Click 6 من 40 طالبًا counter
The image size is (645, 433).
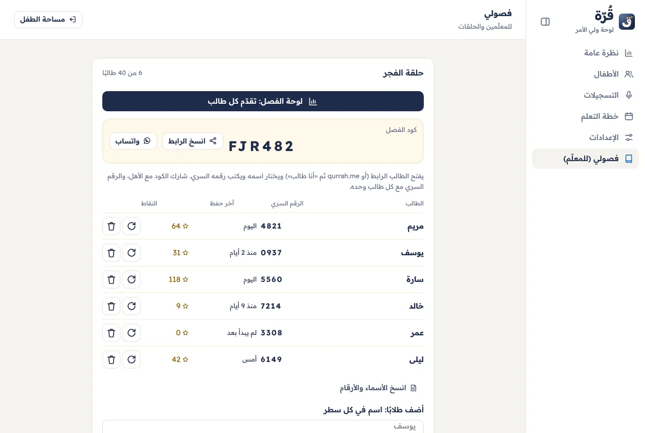(x=122, y=73)
